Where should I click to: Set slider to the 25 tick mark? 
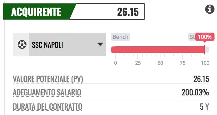click(x=138, y=50)
